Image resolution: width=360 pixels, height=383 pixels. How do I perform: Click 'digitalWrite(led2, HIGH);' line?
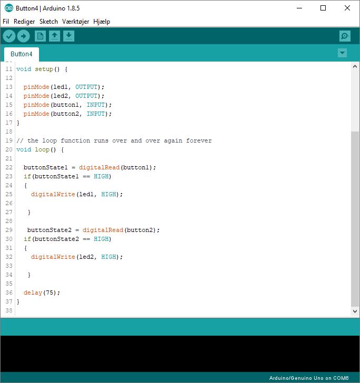coord(77,257)
